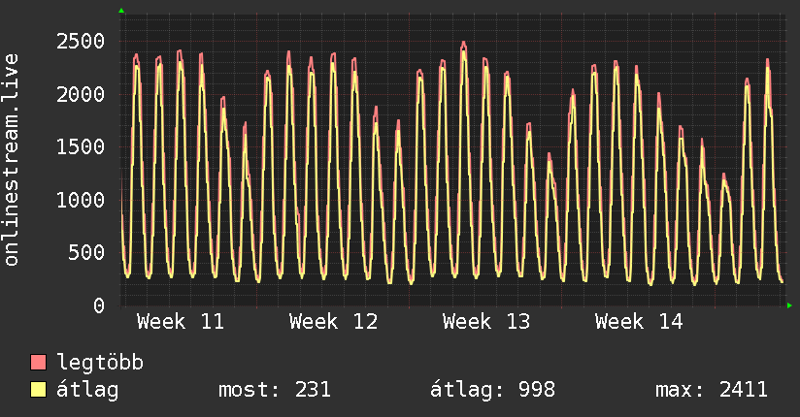Click the onlinestream.live vertical axis title
This screenshot has height=417, width=800.
12,160
